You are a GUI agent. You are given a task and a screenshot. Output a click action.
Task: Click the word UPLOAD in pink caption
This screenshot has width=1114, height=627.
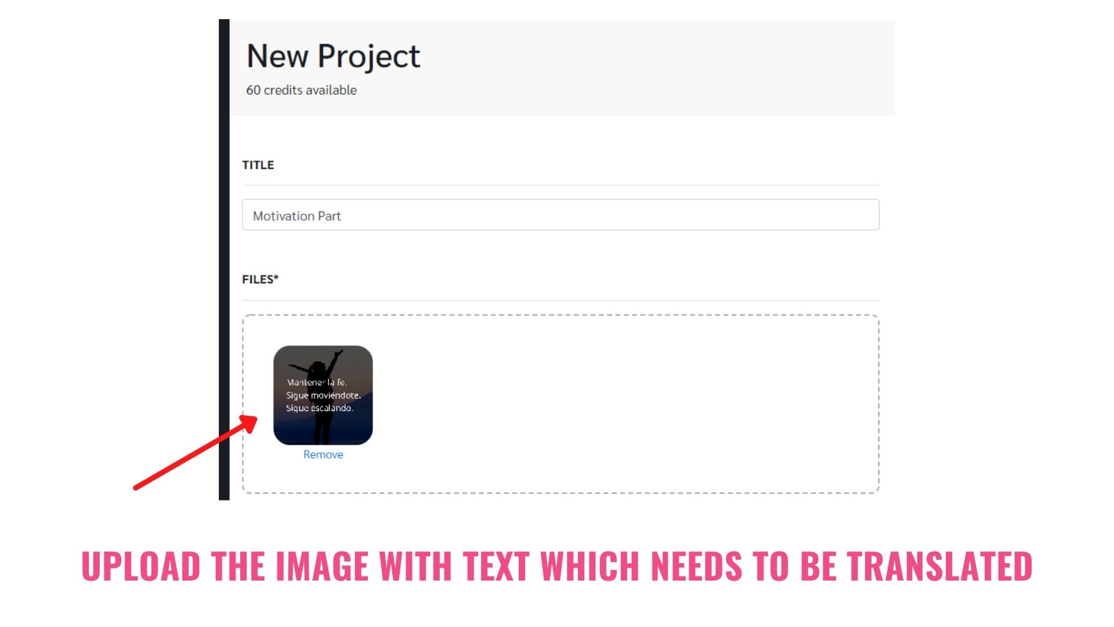[141, 566]
